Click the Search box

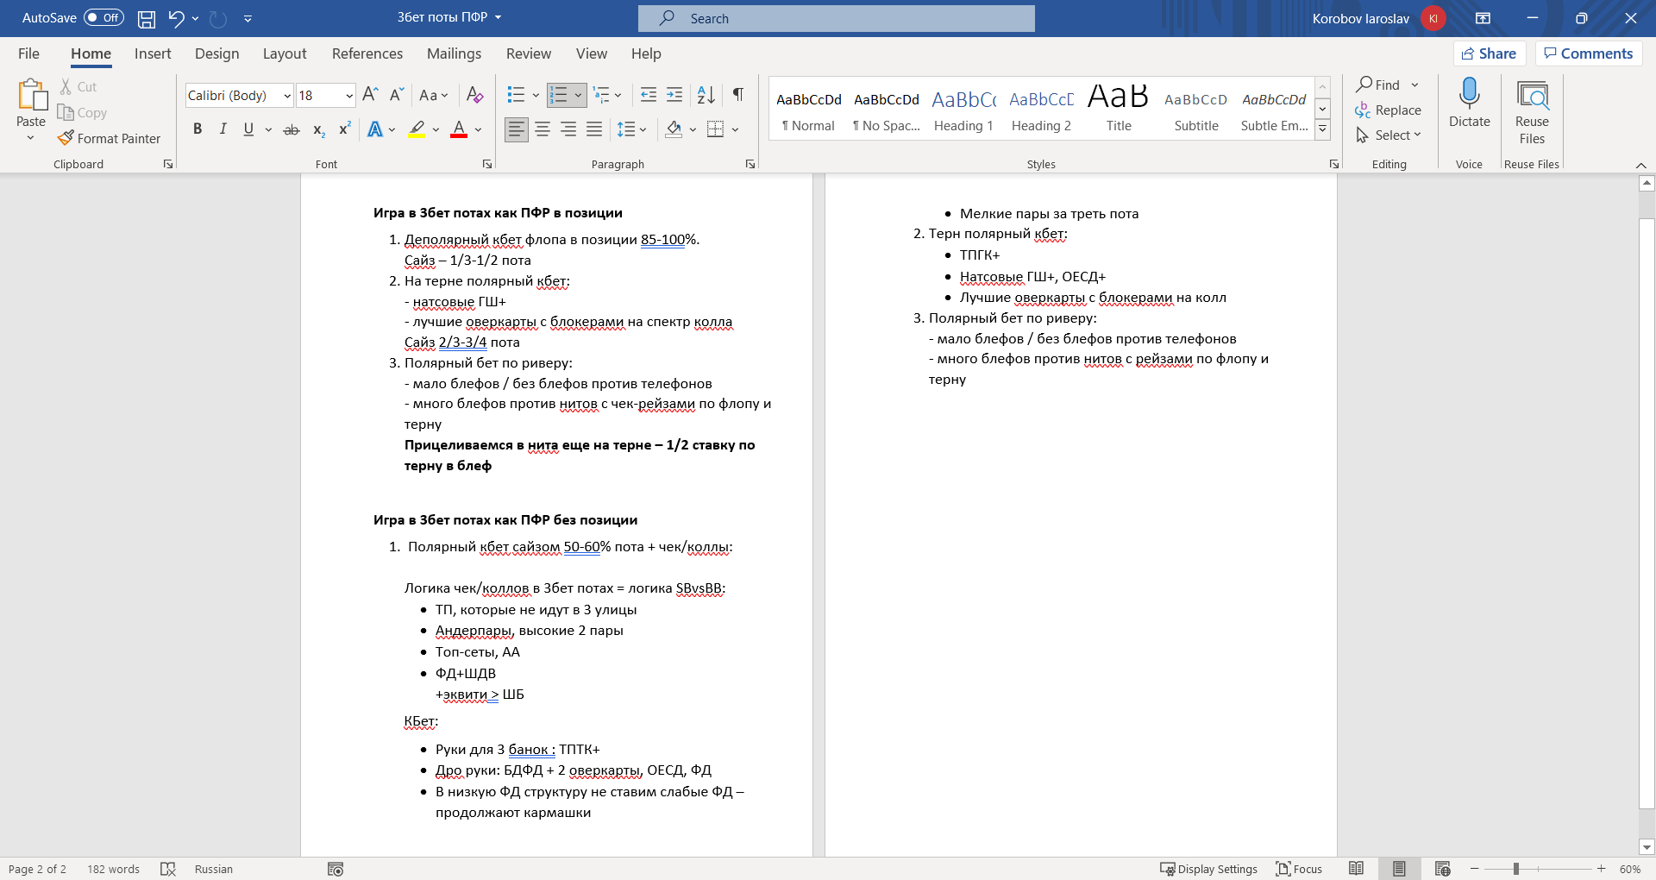[x=837, y=18]
